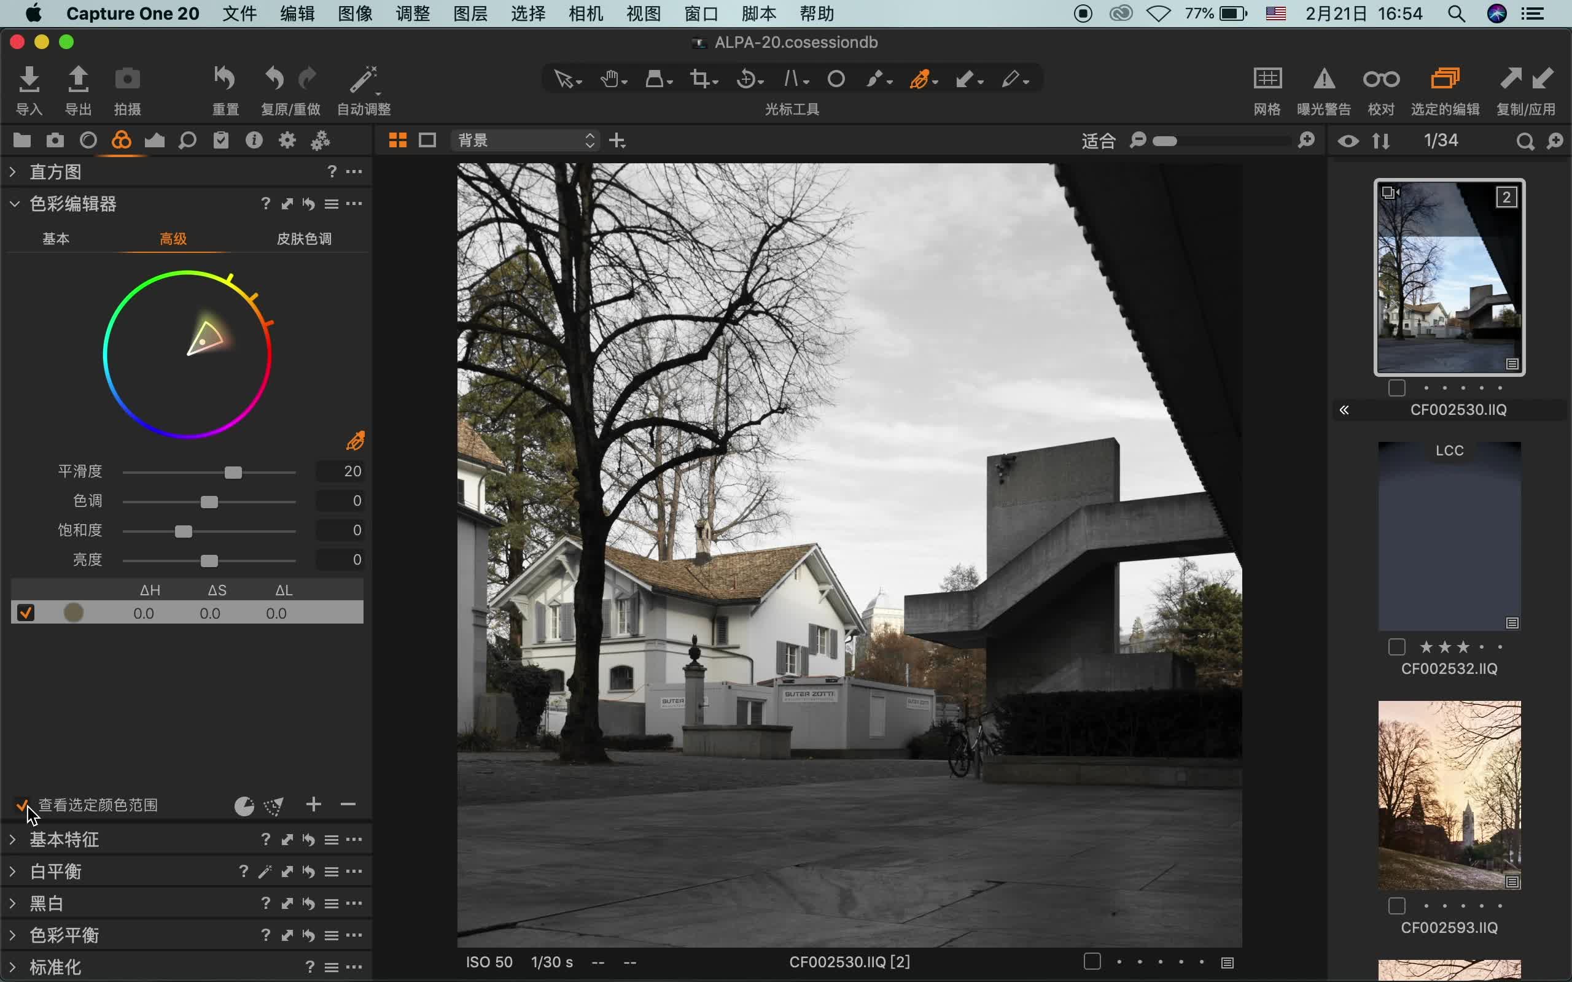Click the Auto Adjust (自动调整) wand icon
This screenshot has width=1572, height=982.
click(362, 79)
